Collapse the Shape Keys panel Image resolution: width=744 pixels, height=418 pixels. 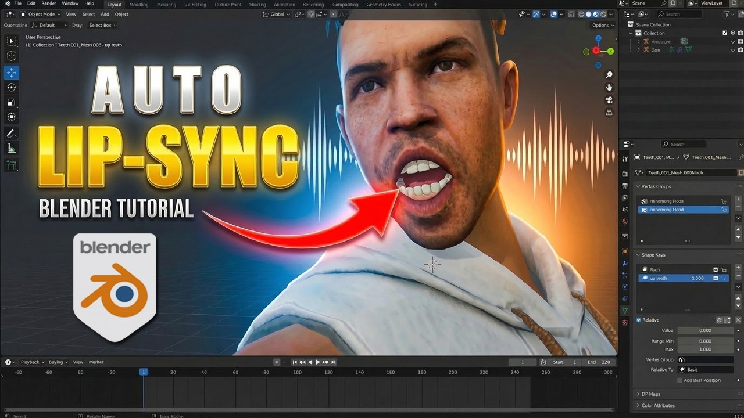(x=638, y=255)
